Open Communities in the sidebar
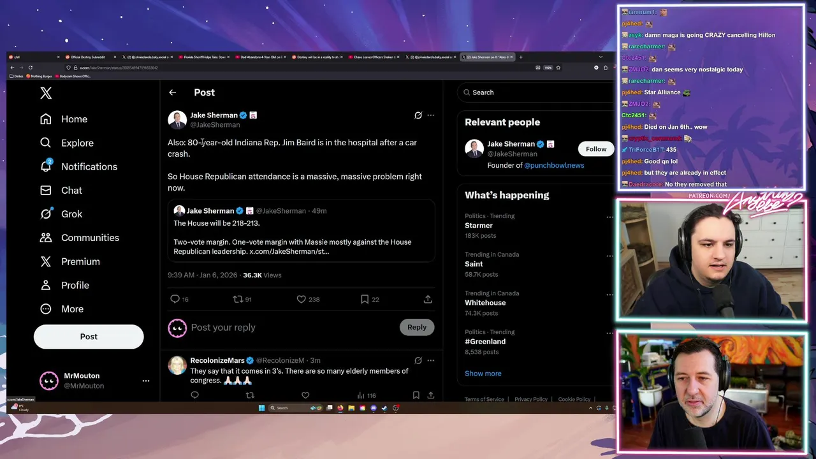Screen dimensions: 816x459 coord(79,237)
